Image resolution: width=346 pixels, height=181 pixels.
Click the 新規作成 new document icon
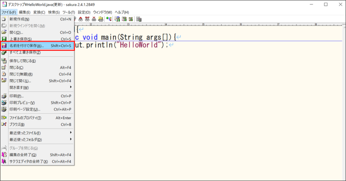(4, 19)
